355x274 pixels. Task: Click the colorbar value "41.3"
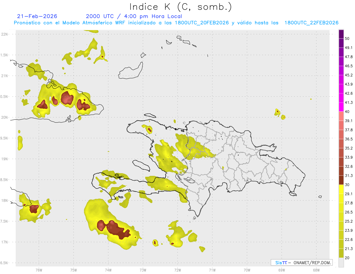[349, 103]
